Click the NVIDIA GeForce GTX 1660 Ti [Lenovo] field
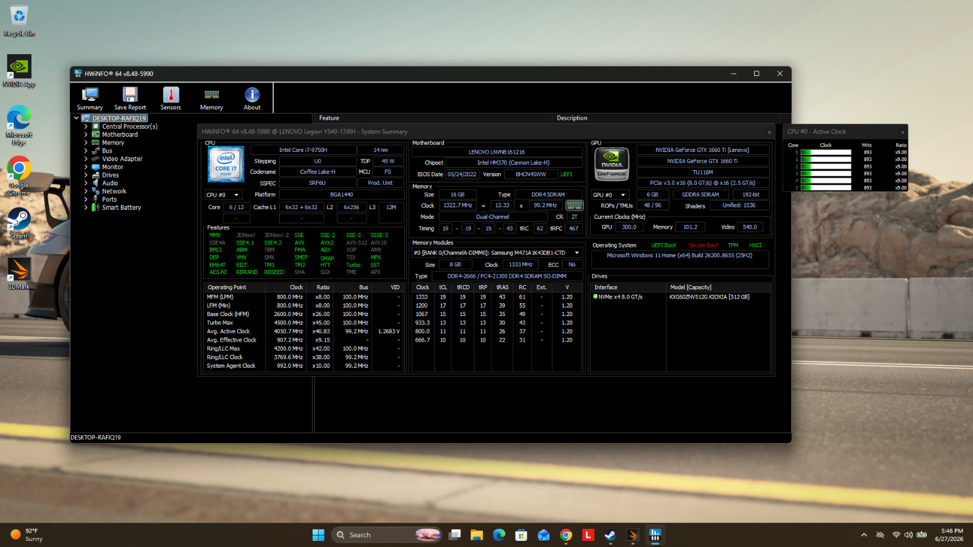Viewport: 973px width, 547px height. point(702,150)
